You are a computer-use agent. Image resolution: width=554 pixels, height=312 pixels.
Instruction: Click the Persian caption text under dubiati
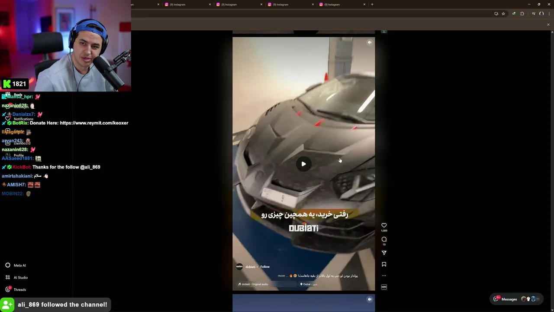[328, 276]
